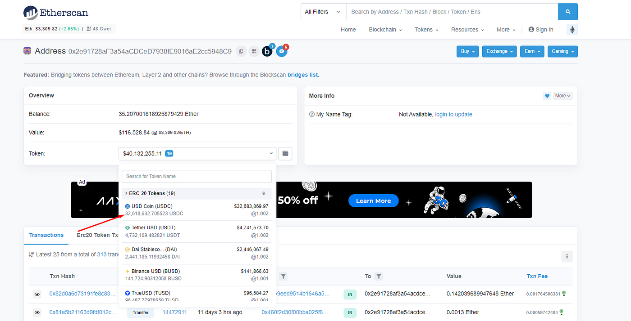Click the heart favorite icon in More Info
The height and width of the screenshot is (321, 631).
(x=547, y=96)
